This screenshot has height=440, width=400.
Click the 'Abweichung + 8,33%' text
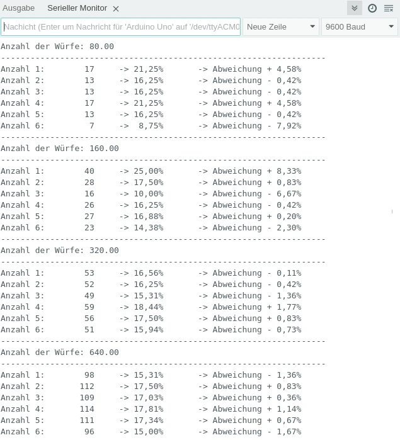coord(256,171)
